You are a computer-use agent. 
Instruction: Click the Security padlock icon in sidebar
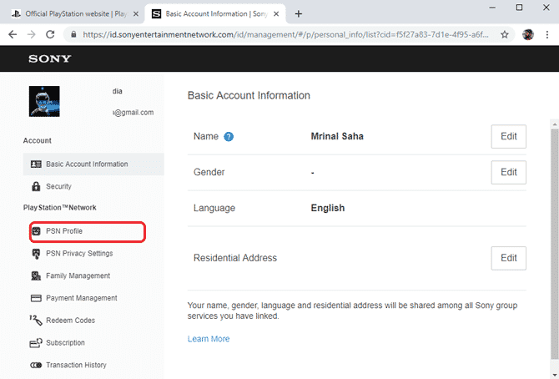tap(36, 186)
